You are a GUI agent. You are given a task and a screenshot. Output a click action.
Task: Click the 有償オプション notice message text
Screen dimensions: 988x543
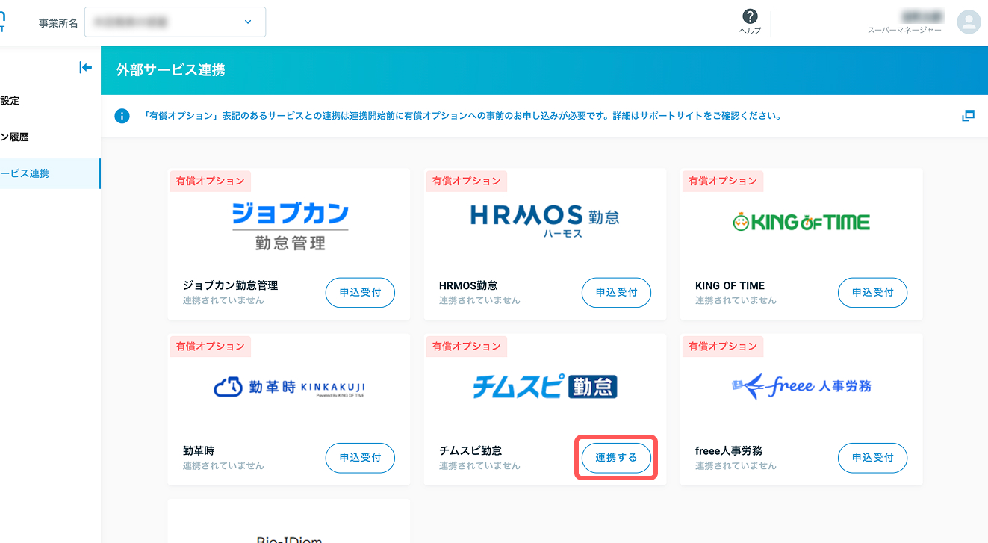click(x=464, y=117)
